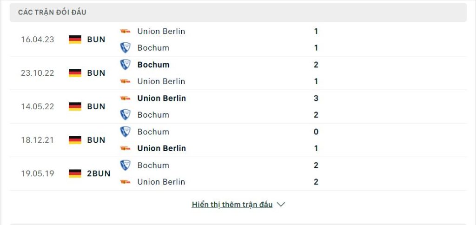The image size is (476, 225).
Task: Open bolded Union Berlin team in 14.05.22 match
Action: click(161, 98)
